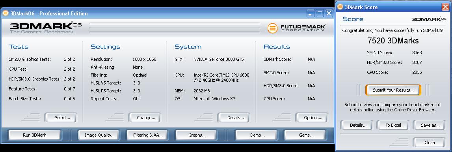Click the Tests section heading

(19, 47)
